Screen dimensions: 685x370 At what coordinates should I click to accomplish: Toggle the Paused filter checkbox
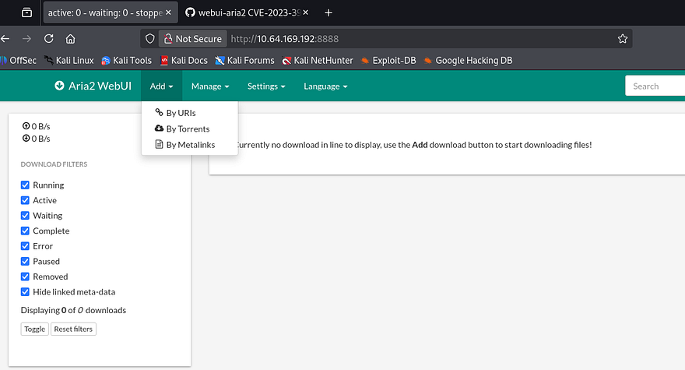(x=25, y=262)
